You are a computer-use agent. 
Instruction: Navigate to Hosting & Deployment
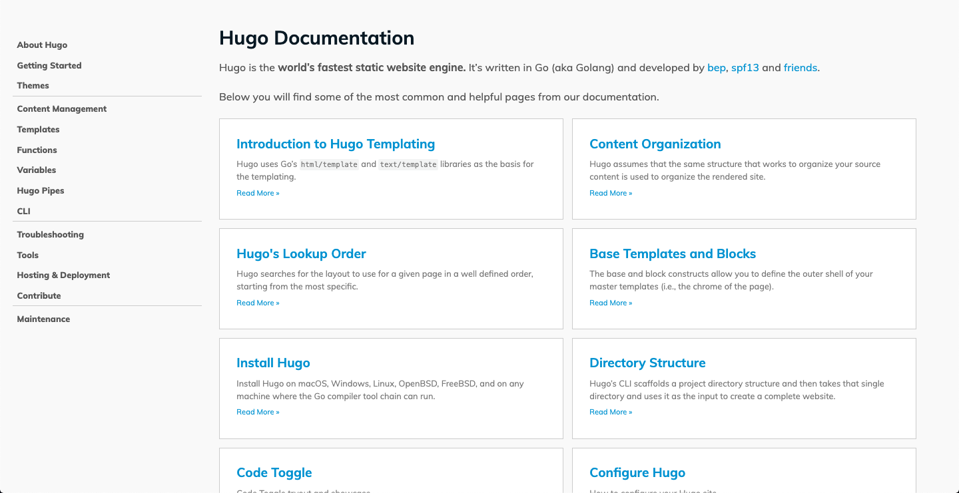(x=63, y=275)
